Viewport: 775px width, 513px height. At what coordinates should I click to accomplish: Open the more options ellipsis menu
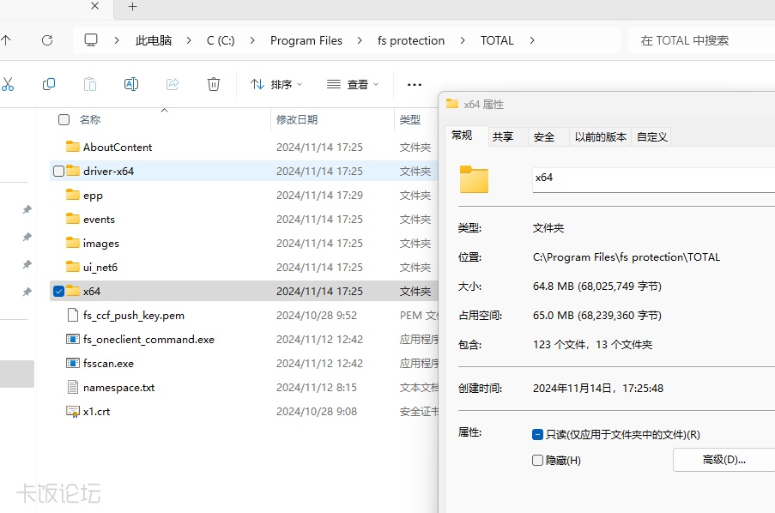click(415, 85)
